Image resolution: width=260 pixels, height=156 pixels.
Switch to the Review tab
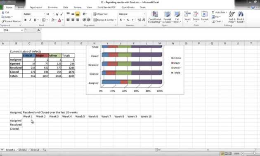click(78, 7)
